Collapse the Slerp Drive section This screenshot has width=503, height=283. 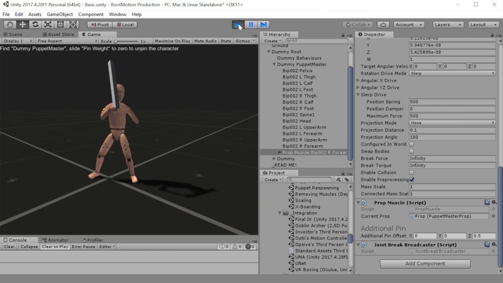click(x=358, y=95)
